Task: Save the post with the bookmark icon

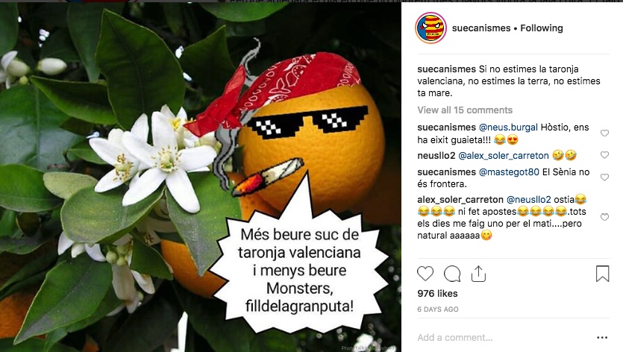Action: [602, 274]
